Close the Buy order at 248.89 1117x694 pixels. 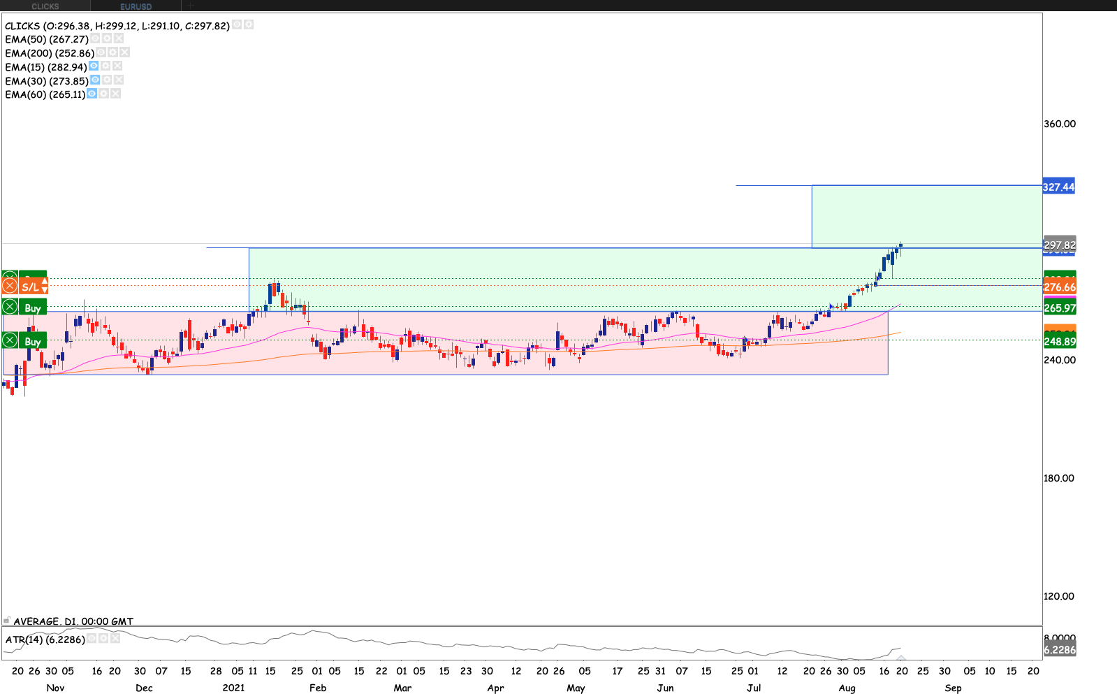[x=10, y=340]
